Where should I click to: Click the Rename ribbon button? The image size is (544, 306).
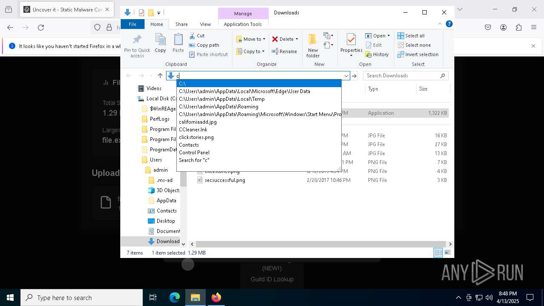[x=284, y=51]
